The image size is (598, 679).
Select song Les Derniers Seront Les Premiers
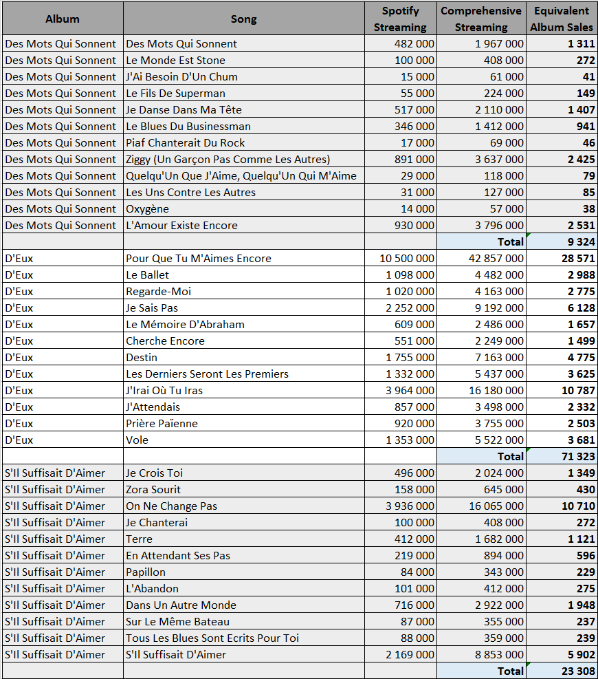(x=243, y=374)
